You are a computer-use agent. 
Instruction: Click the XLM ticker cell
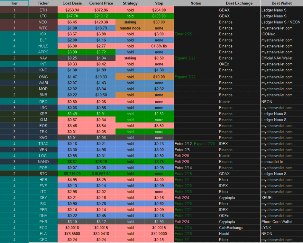(43, 120)
